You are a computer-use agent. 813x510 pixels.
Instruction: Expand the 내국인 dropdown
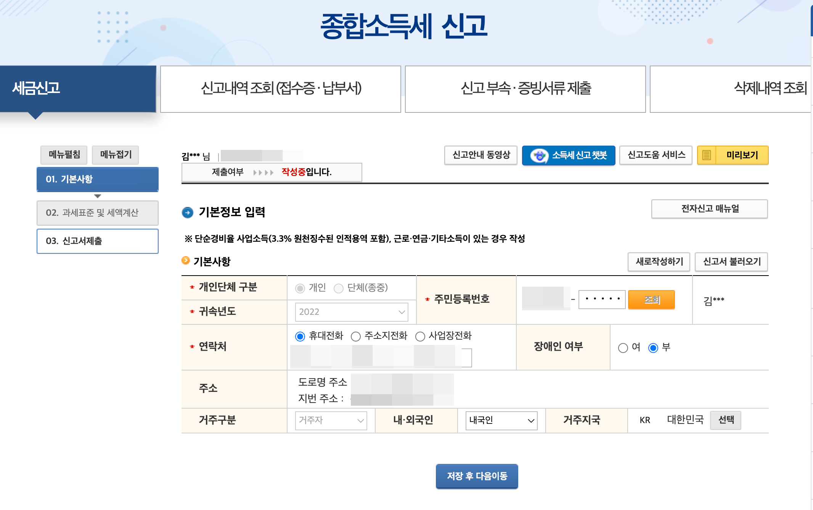501,421
